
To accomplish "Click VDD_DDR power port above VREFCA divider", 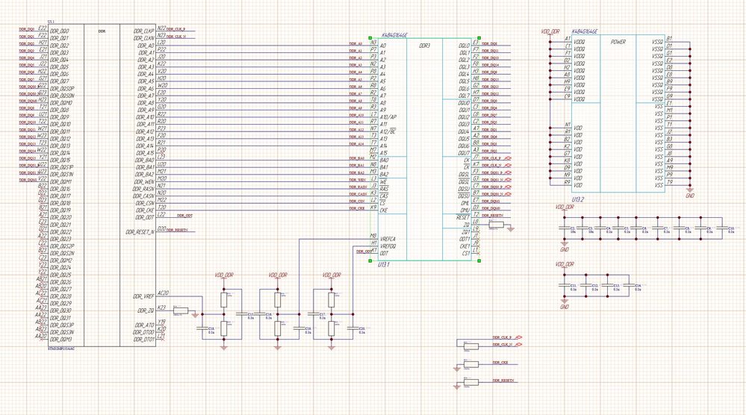I will pyautogui.click(x=278, y=275).
